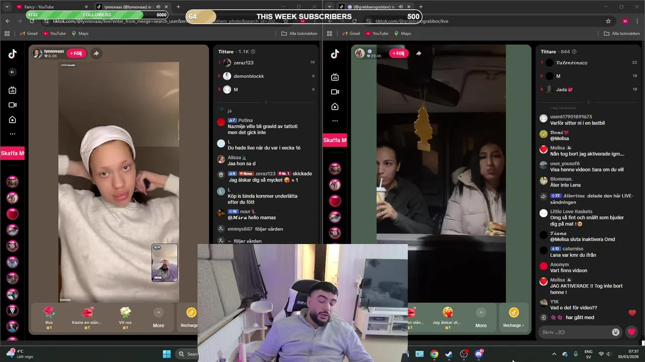Open emoji picker in right chat

(x=615, y=332)
